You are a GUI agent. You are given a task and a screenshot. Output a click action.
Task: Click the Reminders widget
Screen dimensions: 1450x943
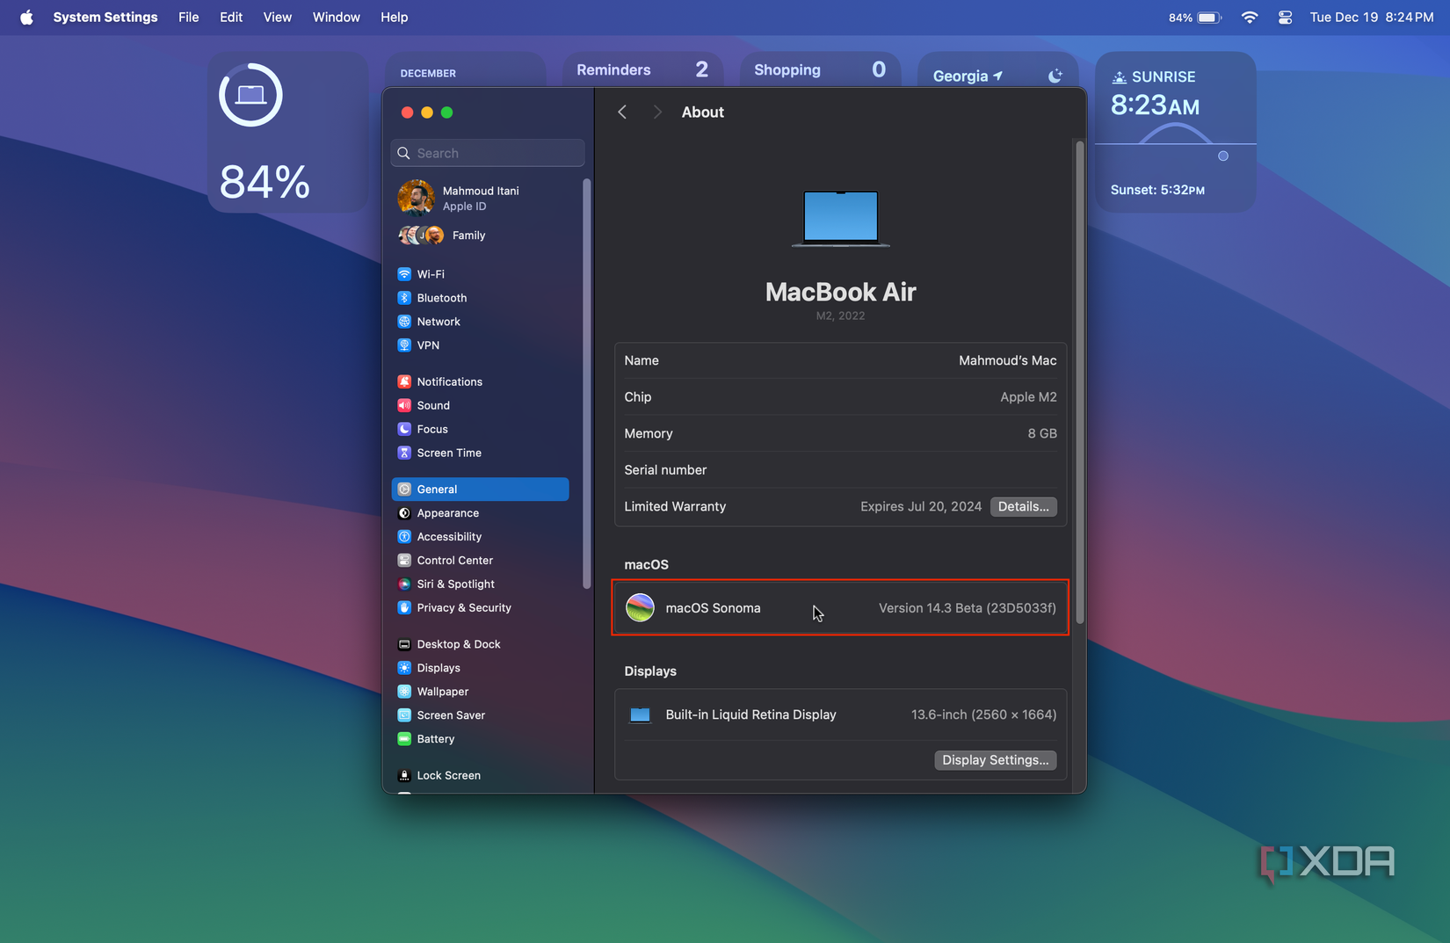pos(643,69)
